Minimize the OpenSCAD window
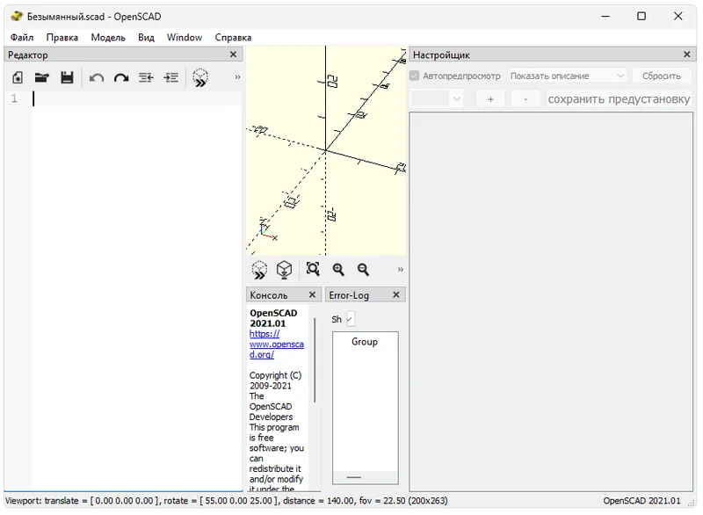Viewport: 703px width, 515px height. [x=605, y=16]
